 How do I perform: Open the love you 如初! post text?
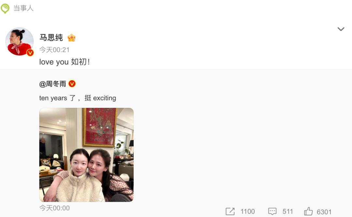pos(65,62)
